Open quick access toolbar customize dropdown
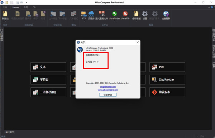The height and width of the screenshot is (138, 215). (27, 2)
